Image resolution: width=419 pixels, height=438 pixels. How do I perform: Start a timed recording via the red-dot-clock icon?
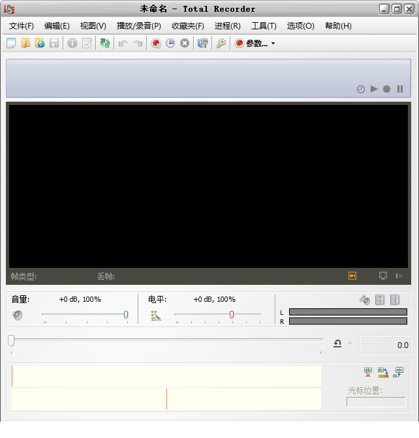[x=156, y=43]
